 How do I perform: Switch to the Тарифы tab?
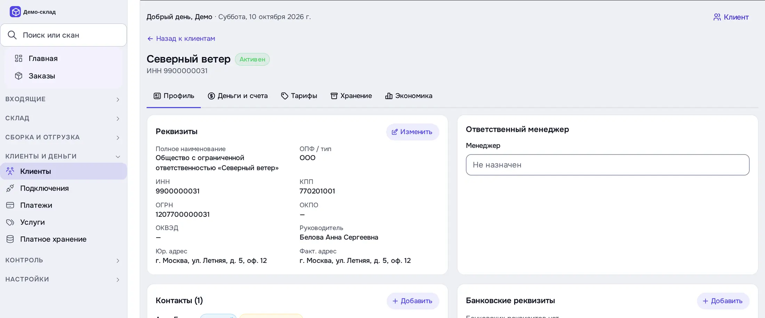tap(299, 96)
